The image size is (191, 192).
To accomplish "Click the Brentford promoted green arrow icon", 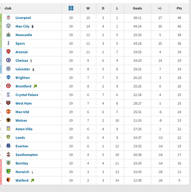I will [35, 86].
